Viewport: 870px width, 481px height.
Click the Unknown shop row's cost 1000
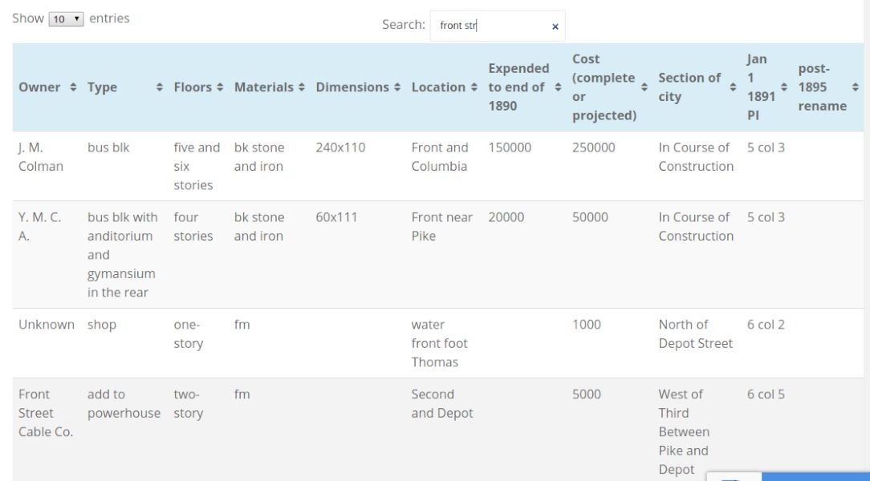point(587,325)
